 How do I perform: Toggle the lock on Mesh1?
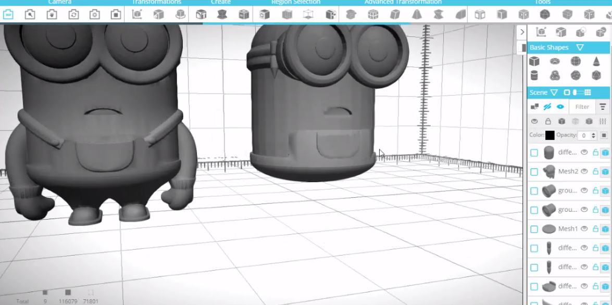pos(596,228)
